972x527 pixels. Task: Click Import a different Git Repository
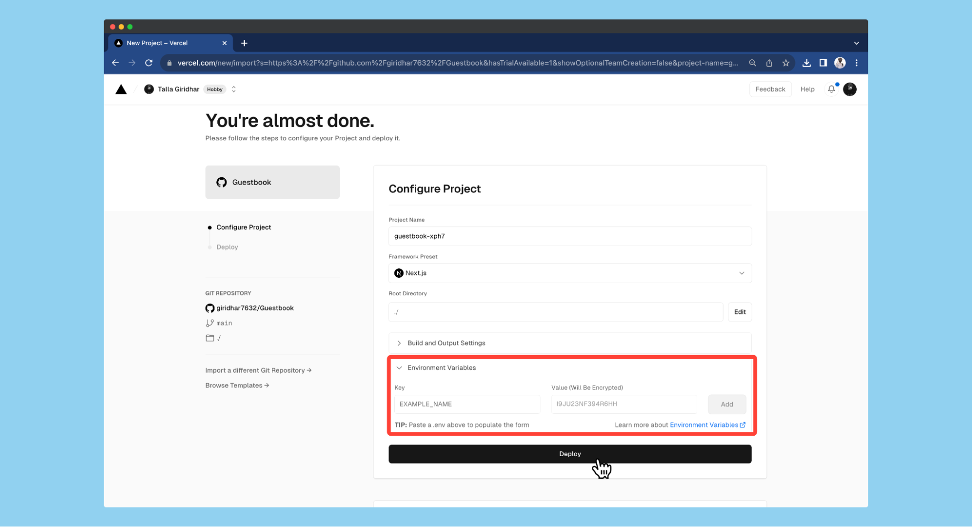(x=258, y=371)
